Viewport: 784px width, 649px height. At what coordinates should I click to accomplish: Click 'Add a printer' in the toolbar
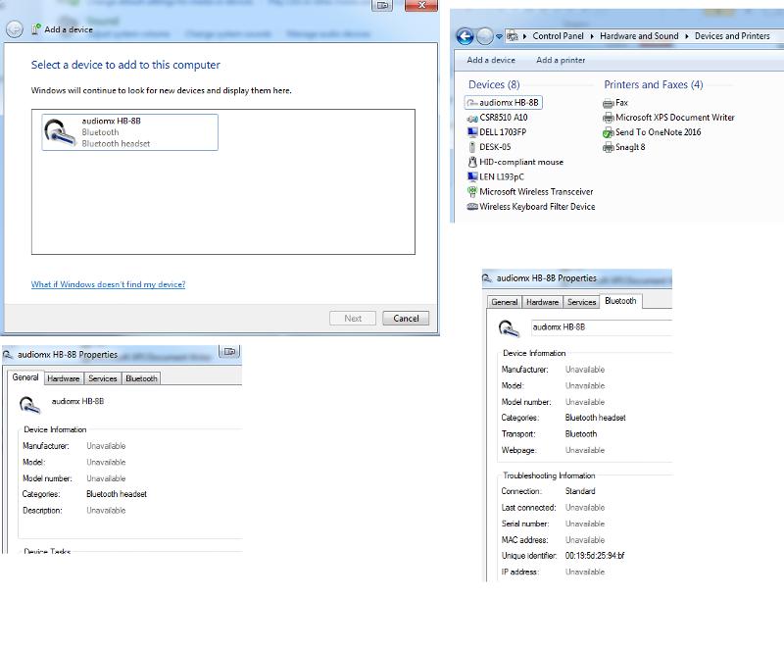[561, 60]
